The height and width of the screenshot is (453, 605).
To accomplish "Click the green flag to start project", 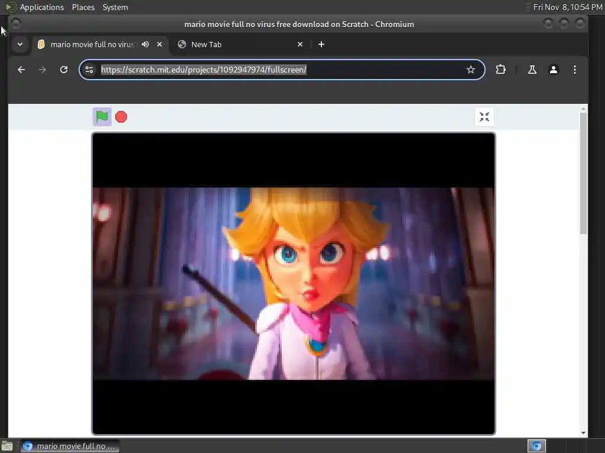I will point(102,117).
